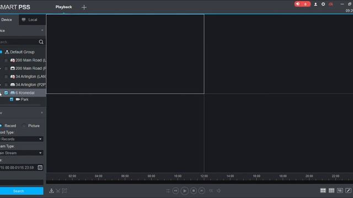Click the Search button
Image resolution: width=353 pixels, height=198 pixels.
coord(22,191)
